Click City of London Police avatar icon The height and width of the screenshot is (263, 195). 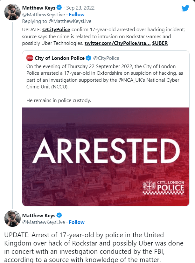30,58
